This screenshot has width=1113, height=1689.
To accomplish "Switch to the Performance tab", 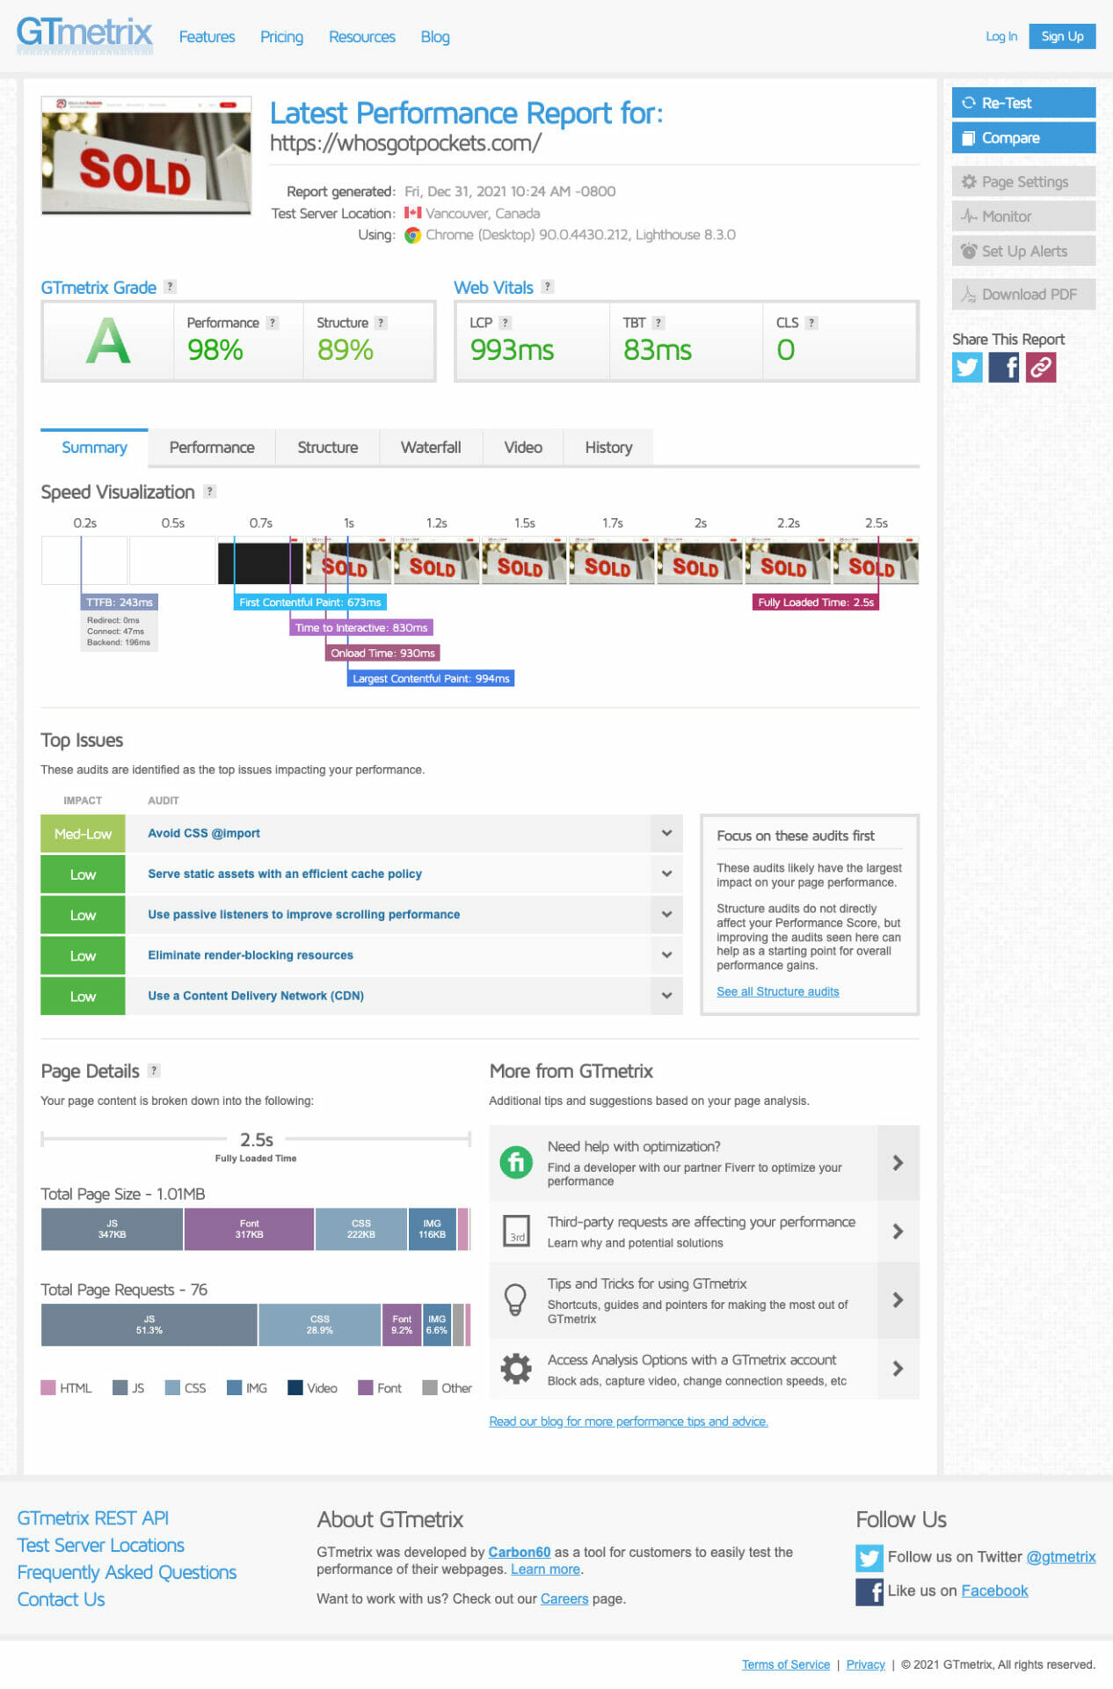I will coord(212,447).
